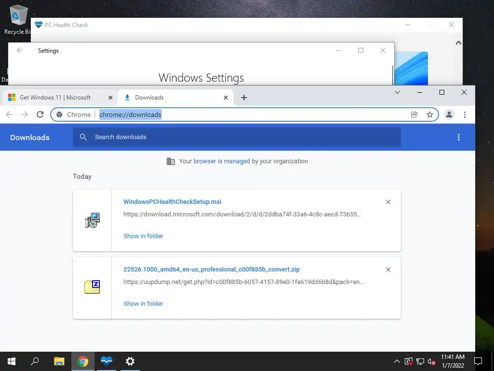Open the muted volume tray icon
Image resolution: width=494 pixels, height=371 pixels.
(432, 361)
